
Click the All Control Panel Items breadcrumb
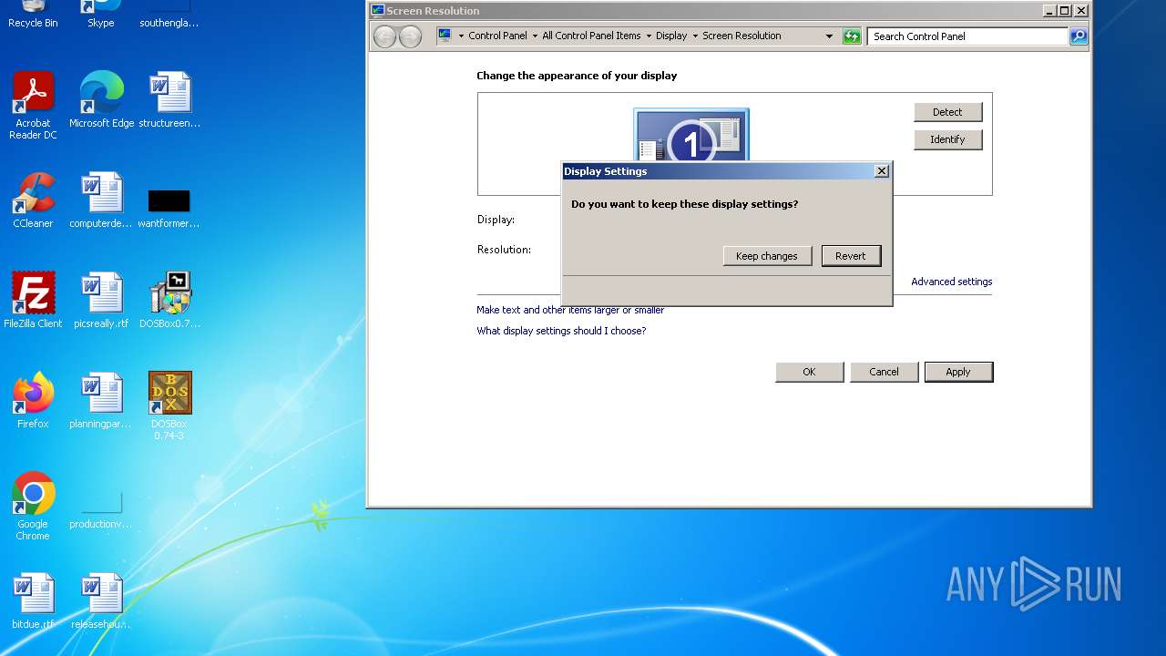click(x=591, y=36)
